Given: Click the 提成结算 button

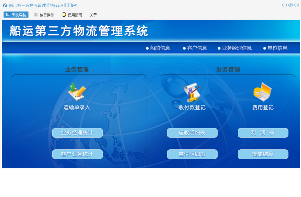Looking at the screenshot, I should (x=263, y=154).
